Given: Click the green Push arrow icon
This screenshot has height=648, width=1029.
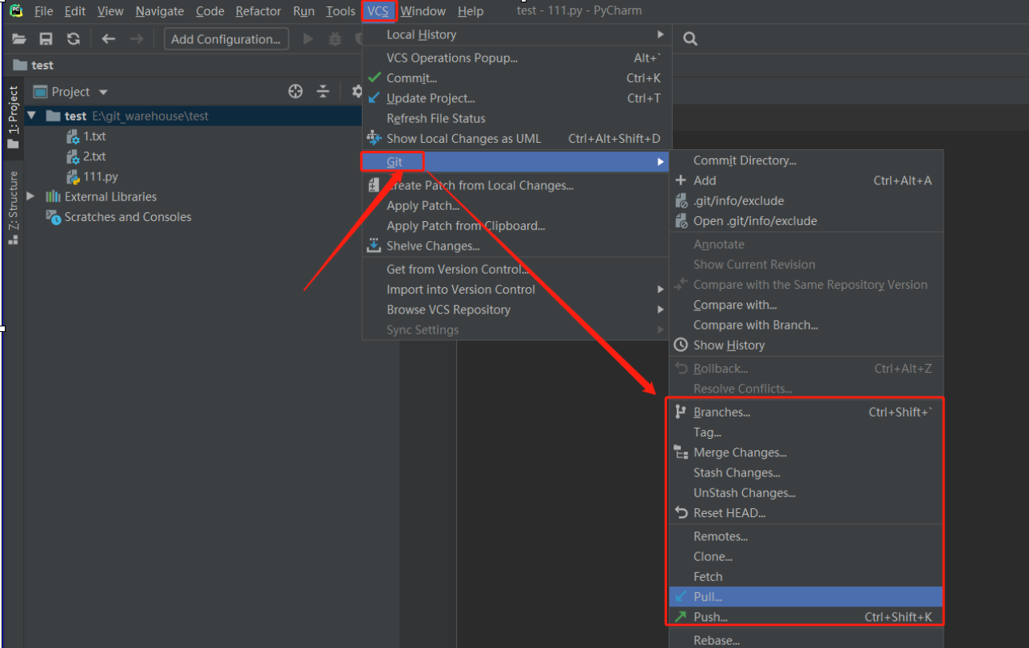Looking at the screenshot, I should pyautogui.click(x=681, y=617).
